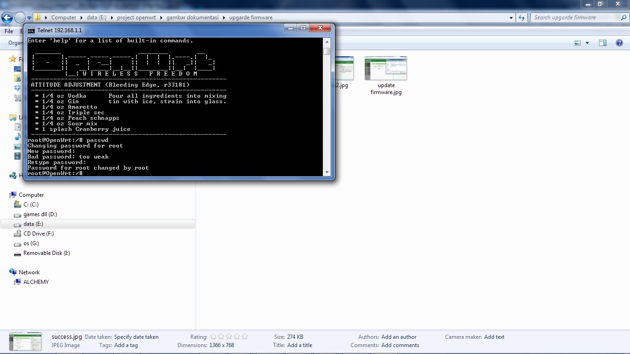Select 'project openwrt' breadcrumb segment
The width and height of the screenshot is (630, 354).
tap(137, 18)
